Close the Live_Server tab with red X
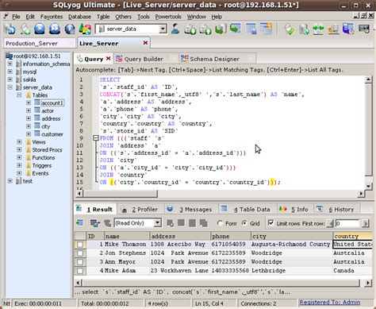Viewport: 376px width, 309px height. [145, 43]
